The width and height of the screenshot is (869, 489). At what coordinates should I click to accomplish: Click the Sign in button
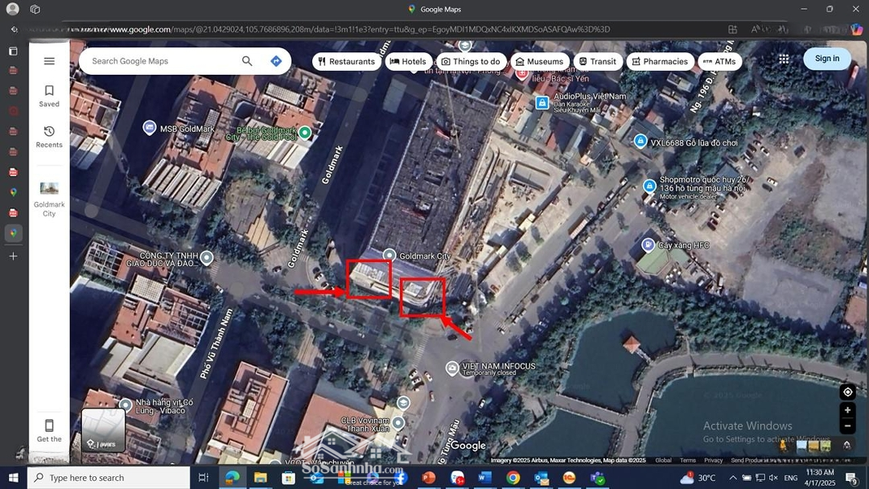click(826, 59)
